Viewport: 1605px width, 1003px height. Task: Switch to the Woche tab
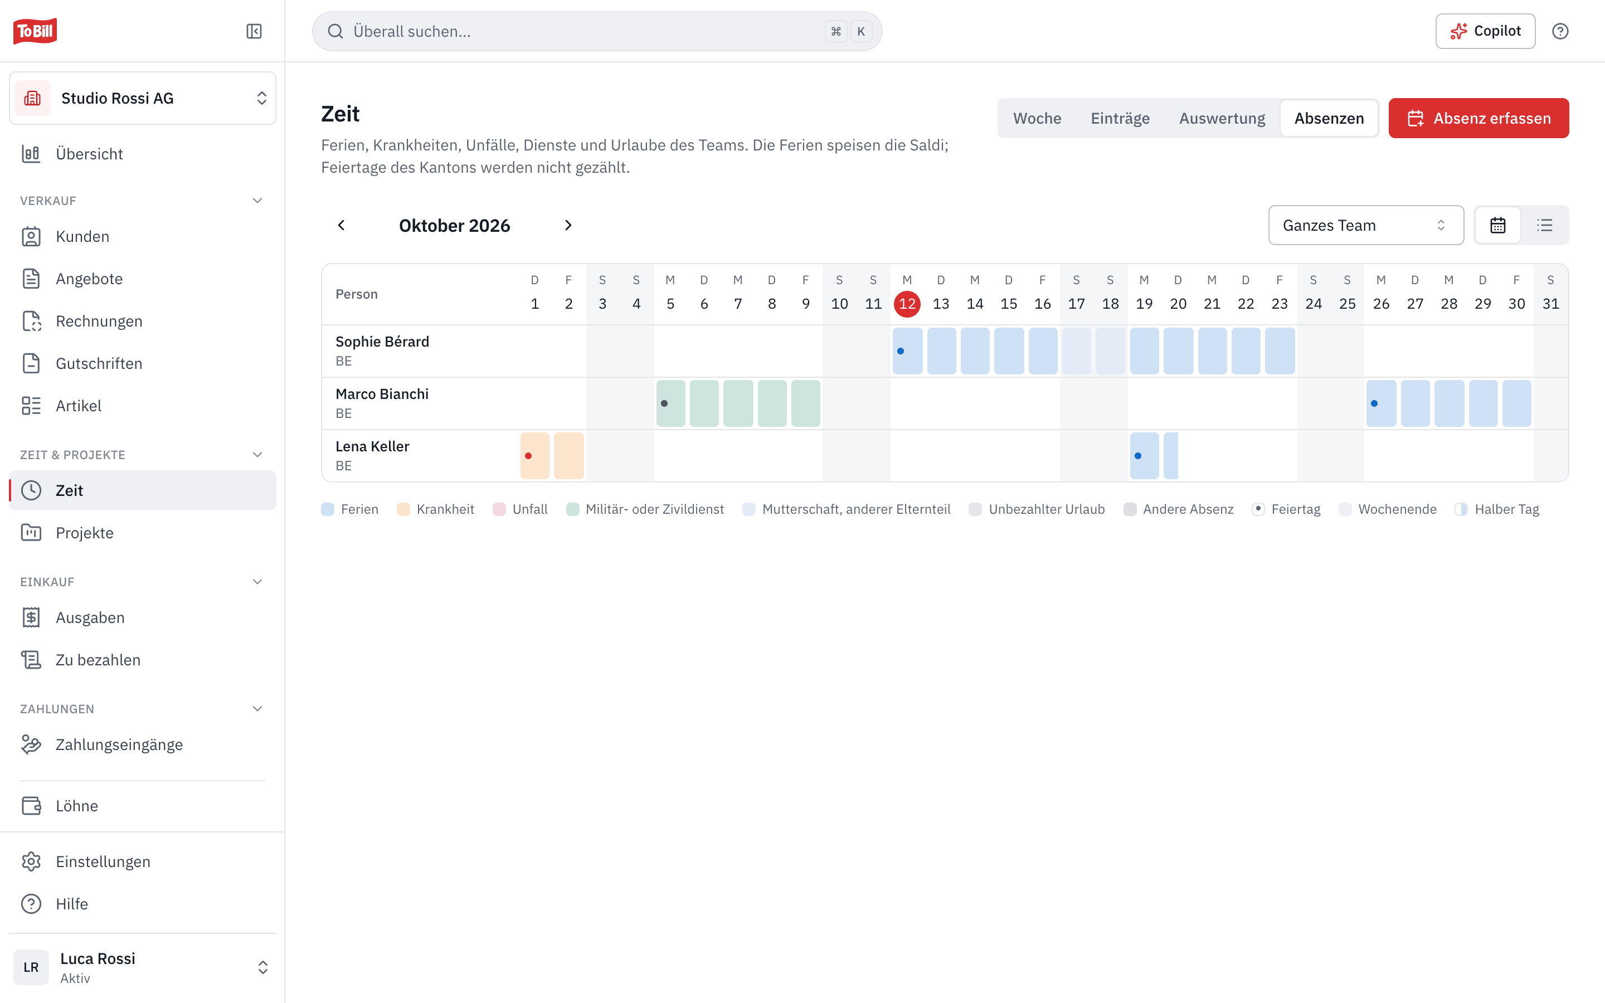1037,118
